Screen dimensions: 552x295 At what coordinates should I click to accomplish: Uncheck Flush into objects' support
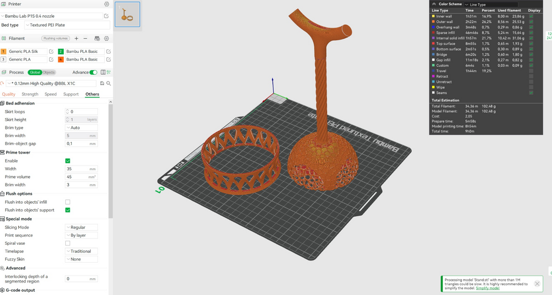[x=67, y=210]
